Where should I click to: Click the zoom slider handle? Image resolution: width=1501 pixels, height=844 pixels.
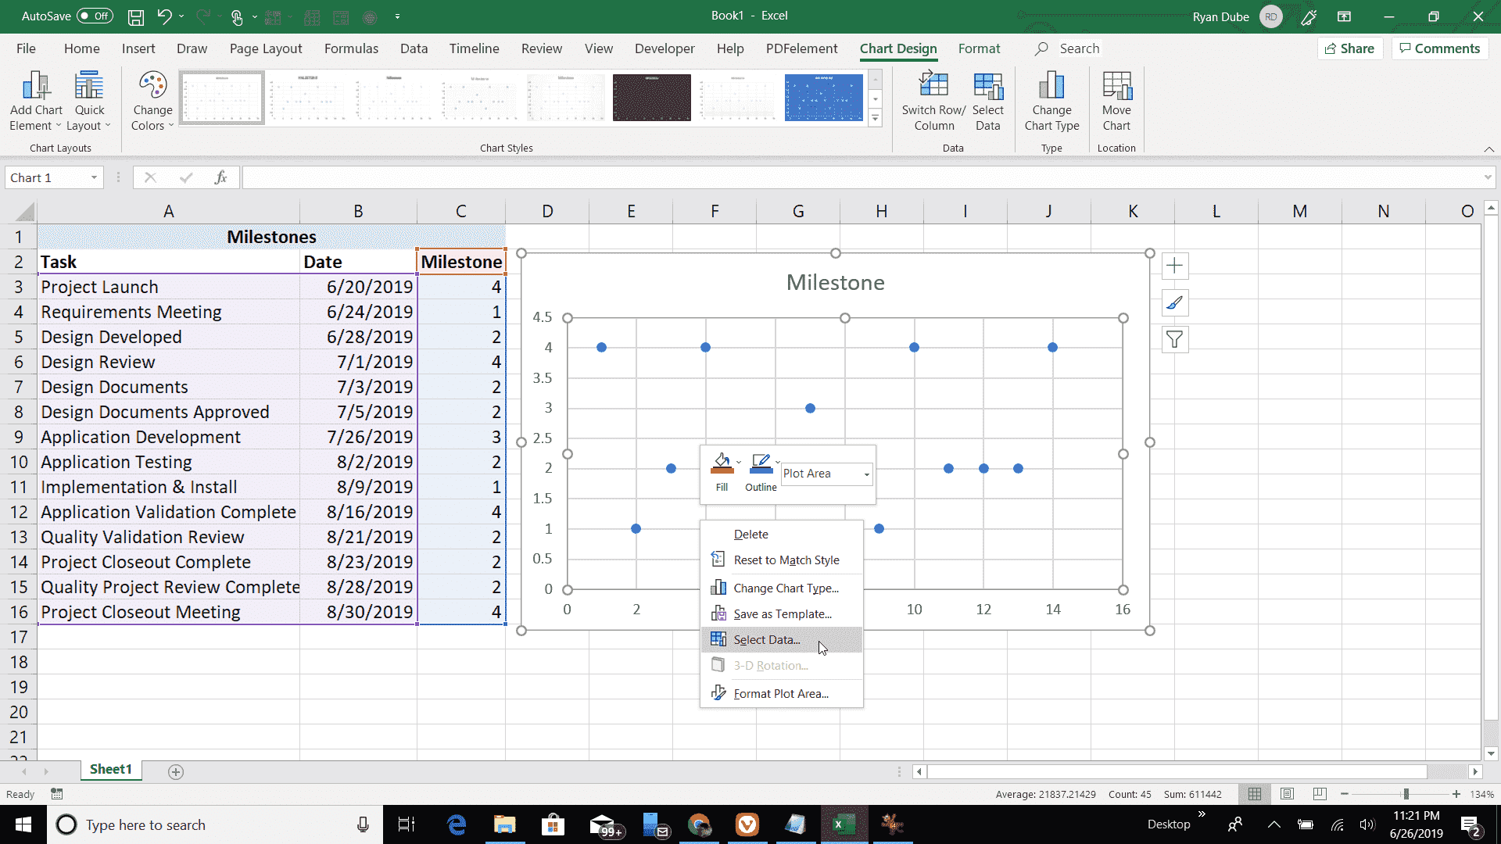point(1406,794)
